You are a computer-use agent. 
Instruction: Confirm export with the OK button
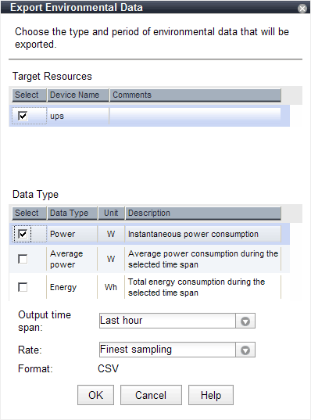[x=95, y=395]
